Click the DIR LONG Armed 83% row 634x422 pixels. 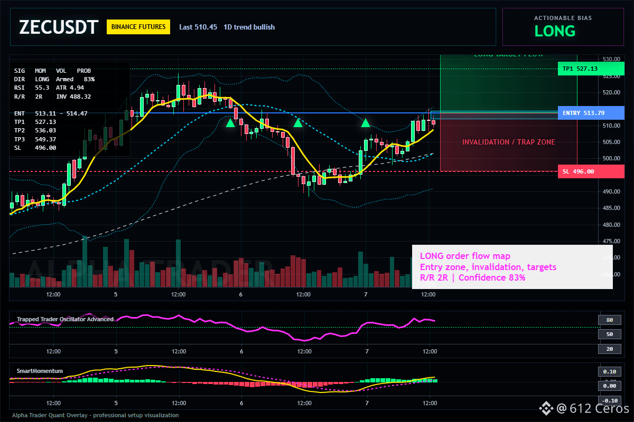(x=54, y=79)
